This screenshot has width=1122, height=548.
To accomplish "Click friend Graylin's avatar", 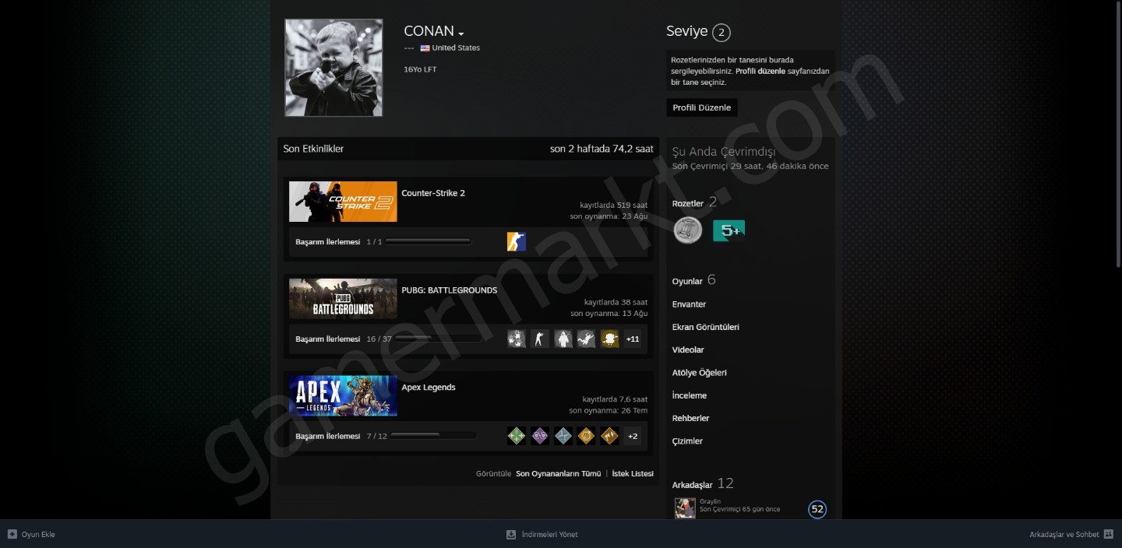I will tap(685, 508).
